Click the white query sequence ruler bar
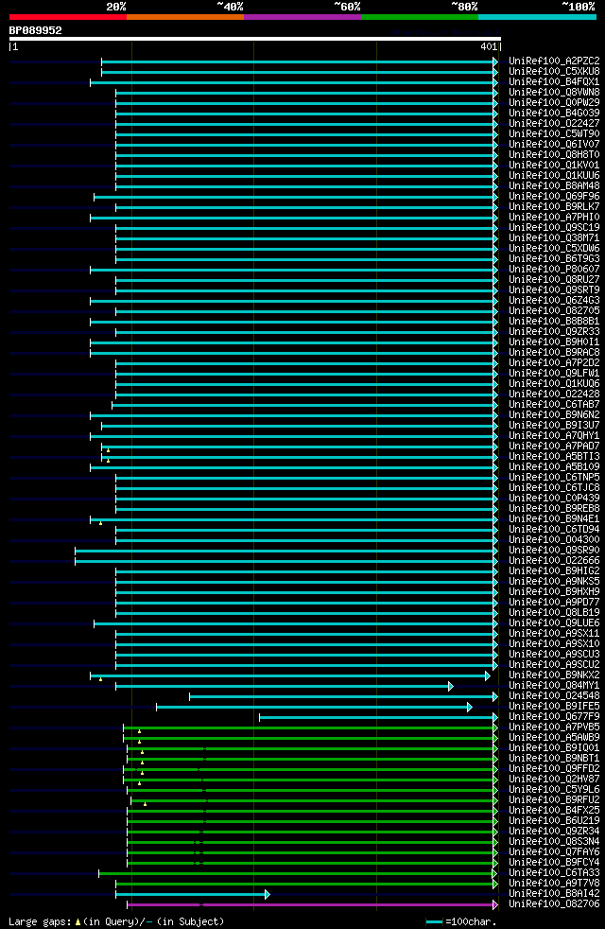The height and width of the screenshot is (929, 605). point(254,39)
